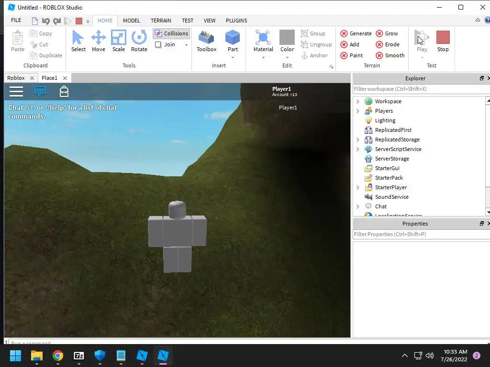Viewport: 490px width, 367px height.
Task: Click the Duplicate button
Action: pos(46,55)
